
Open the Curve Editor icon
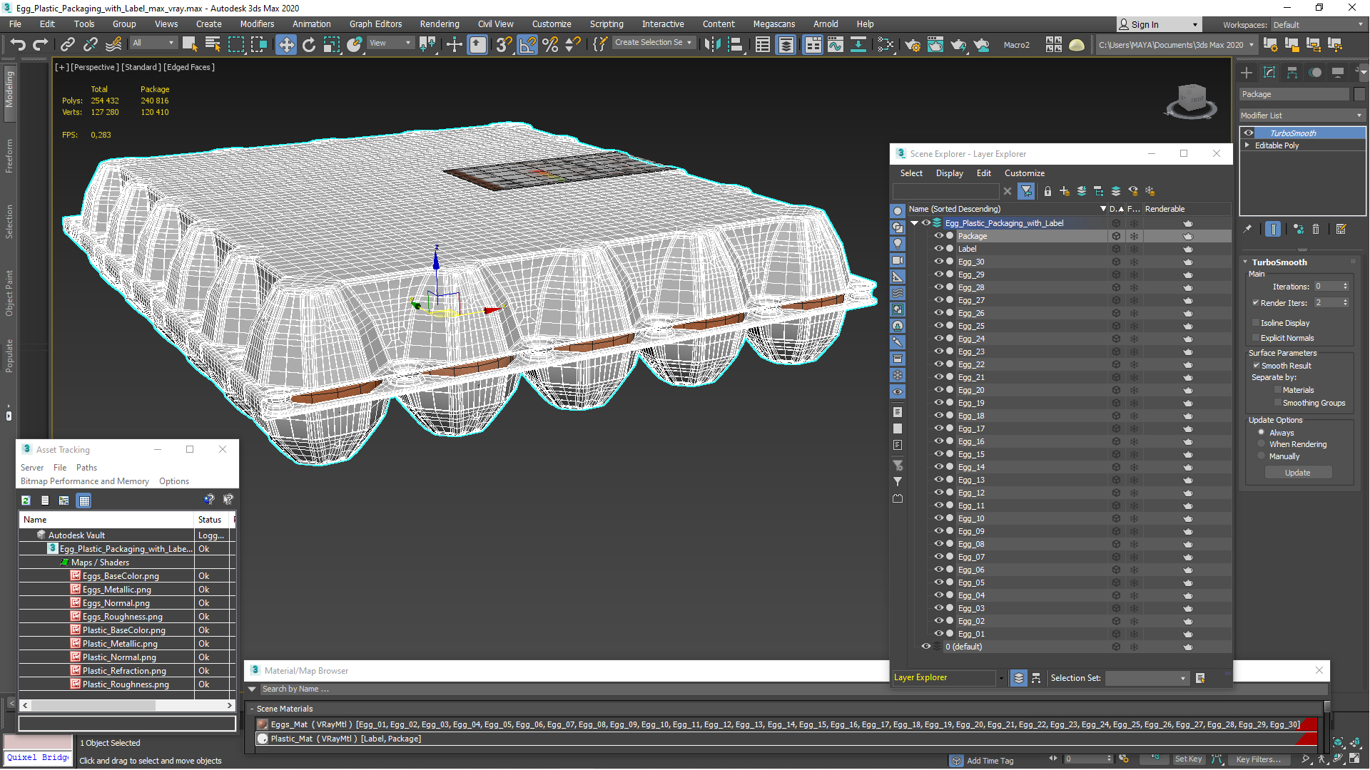835,44
